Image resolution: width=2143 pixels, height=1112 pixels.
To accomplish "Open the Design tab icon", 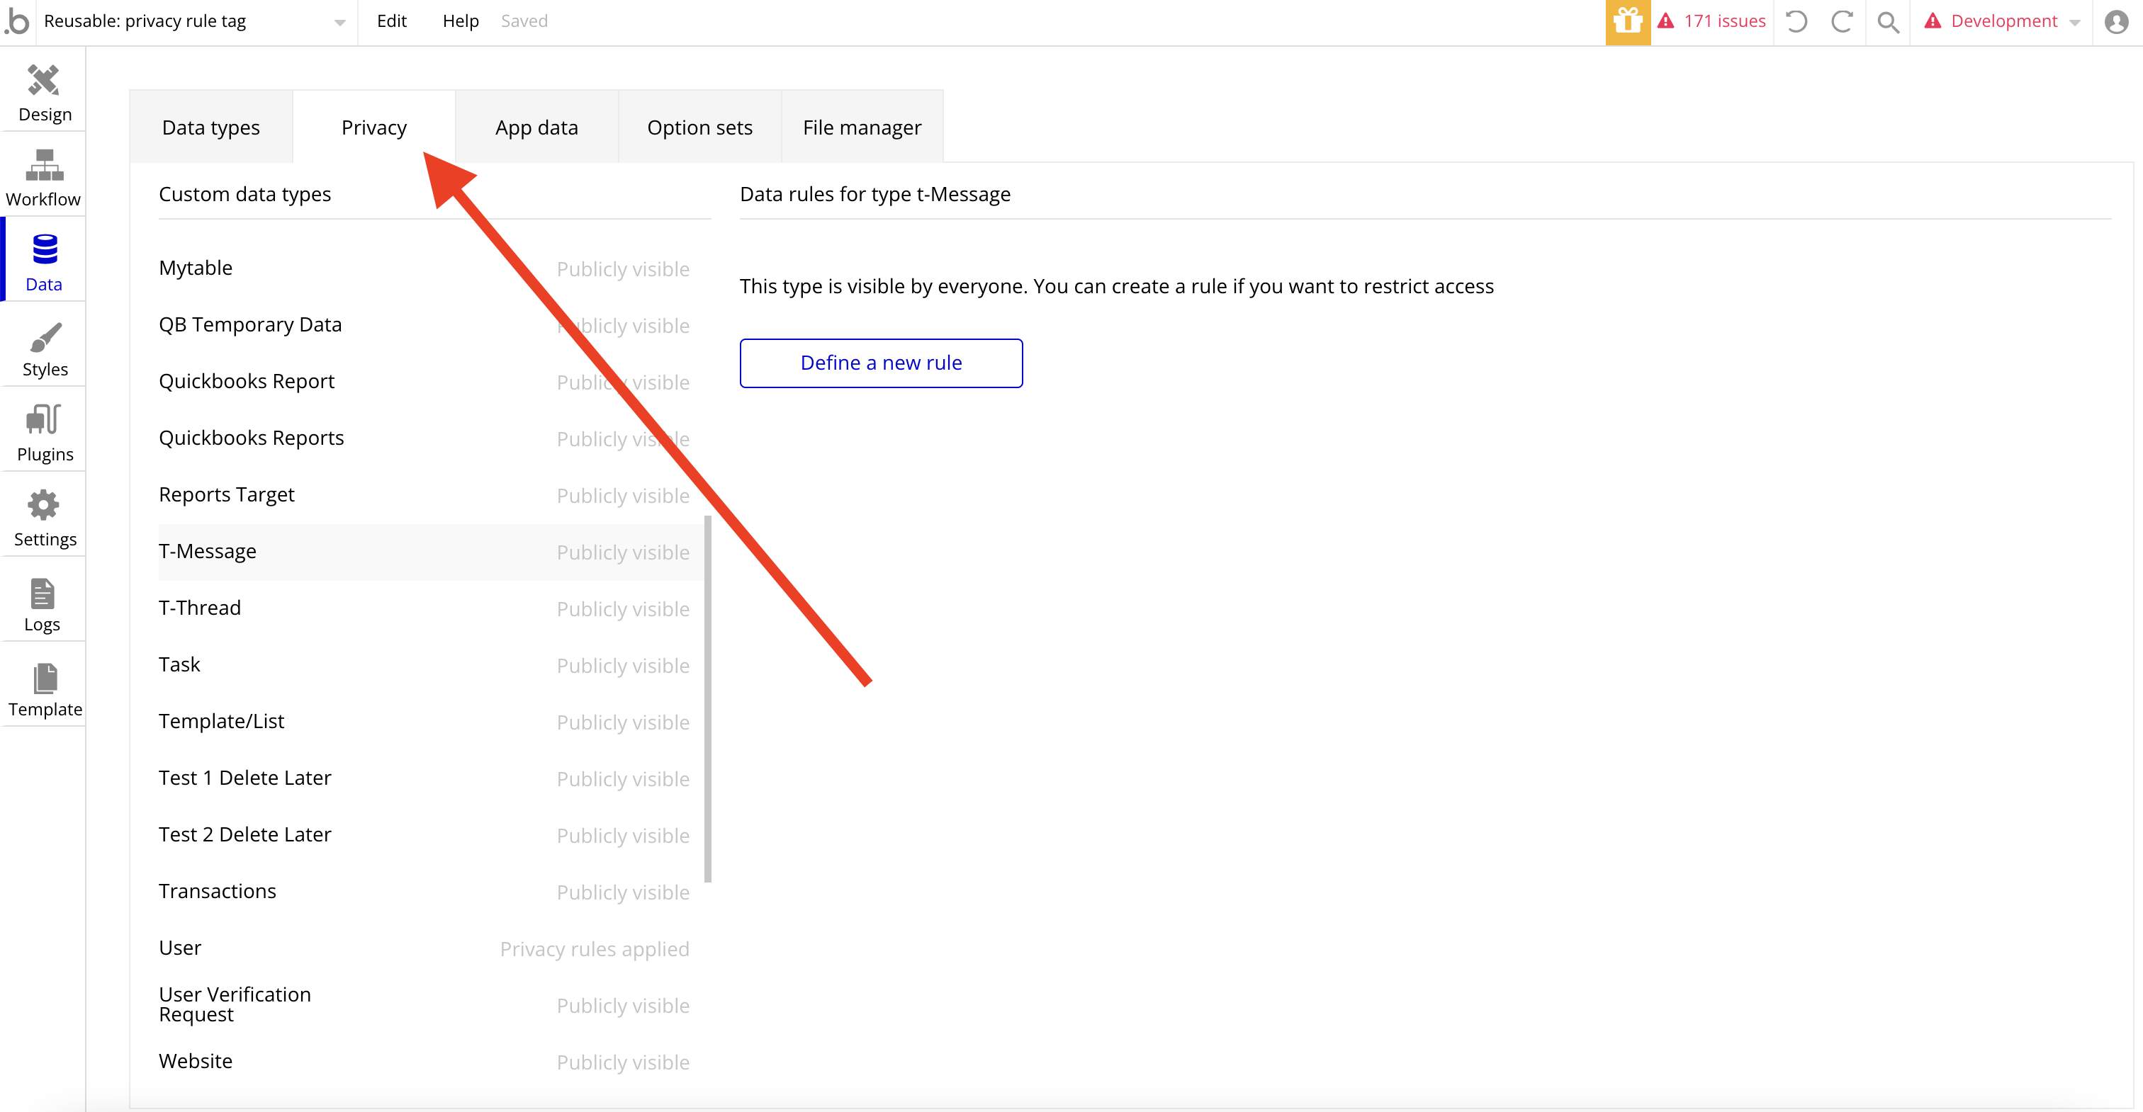I will [x=43, y=81].
